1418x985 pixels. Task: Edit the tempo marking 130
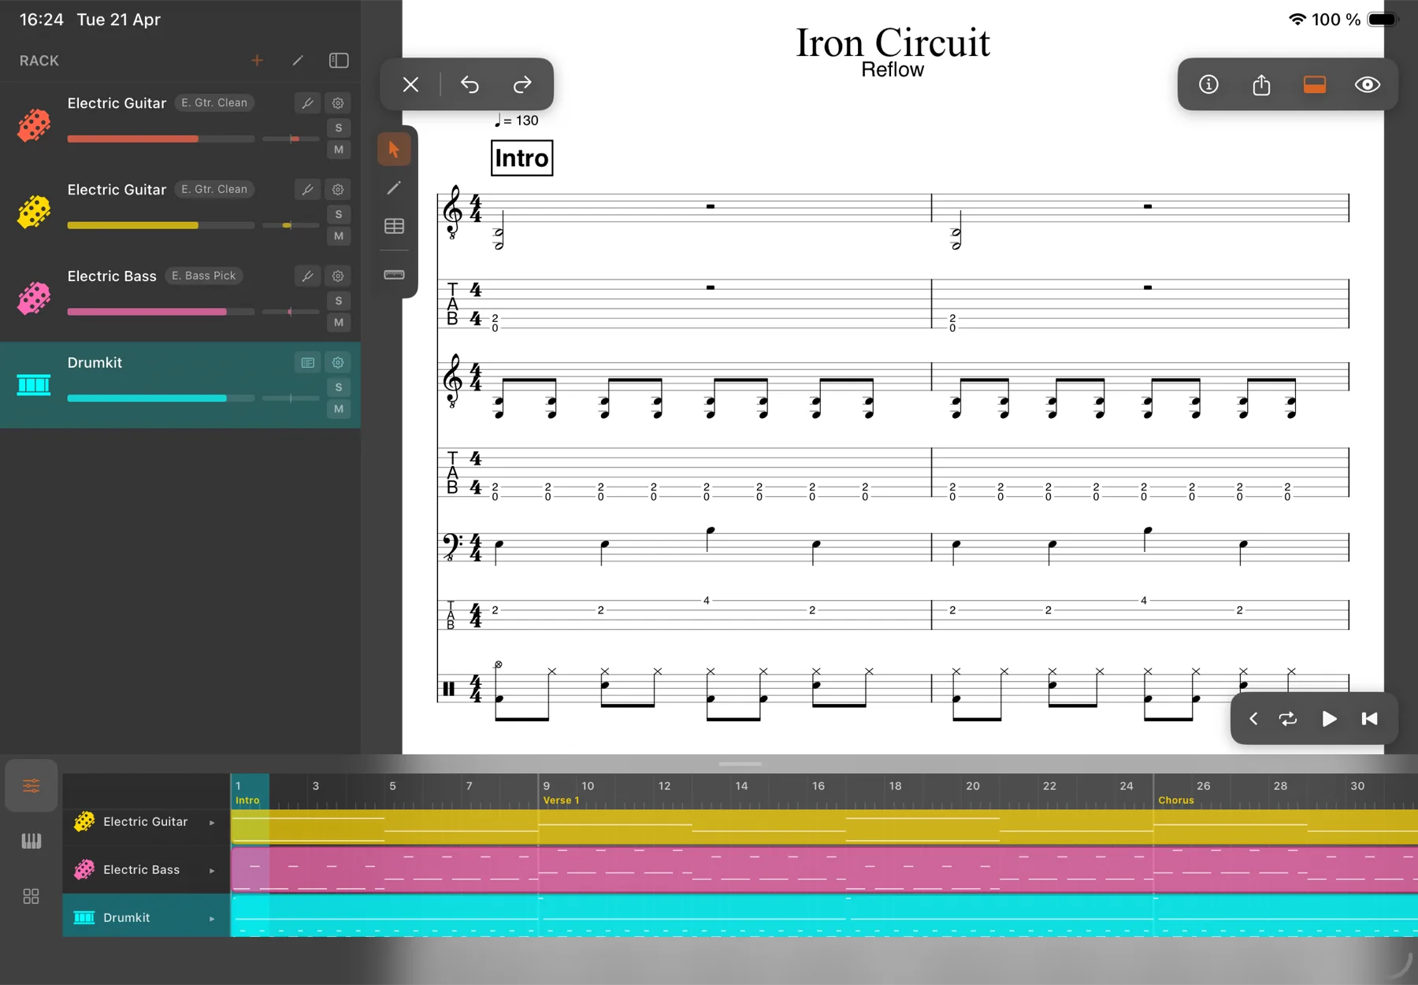(516, 120)
